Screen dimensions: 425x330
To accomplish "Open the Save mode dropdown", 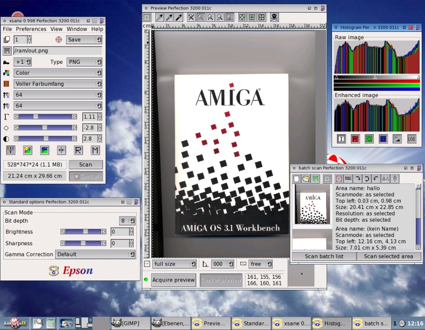I will click(84, 40).
